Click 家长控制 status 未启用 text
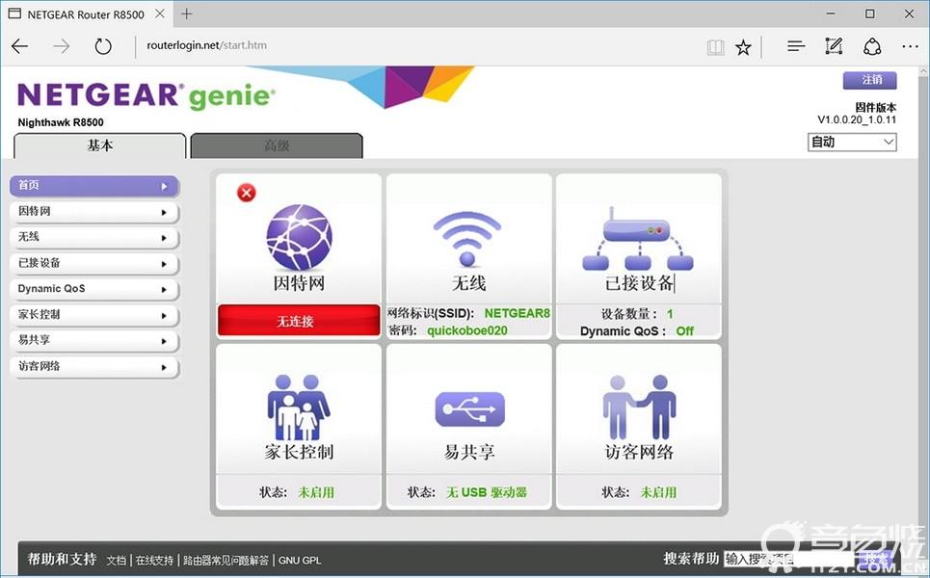930x578 pixels. pos(316,492)
